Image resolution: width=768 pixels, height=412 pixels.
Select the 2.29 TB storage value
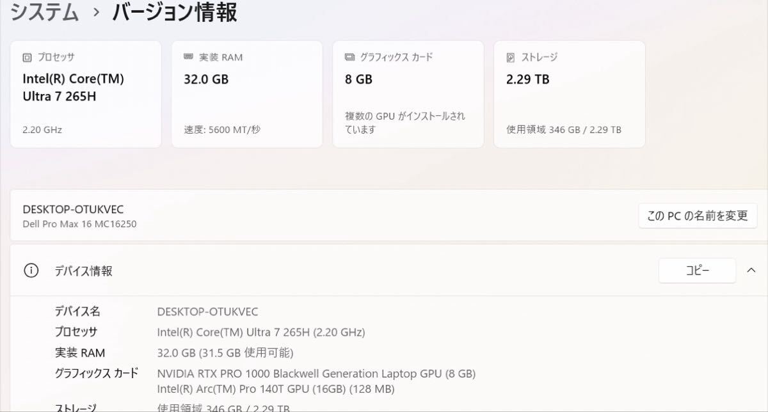coord(528,79)
